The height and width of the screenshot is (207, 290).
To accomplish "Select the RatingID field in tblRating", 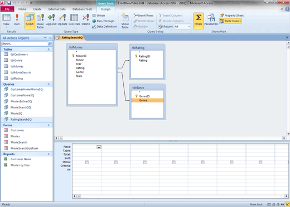I will tap(144, 56).
